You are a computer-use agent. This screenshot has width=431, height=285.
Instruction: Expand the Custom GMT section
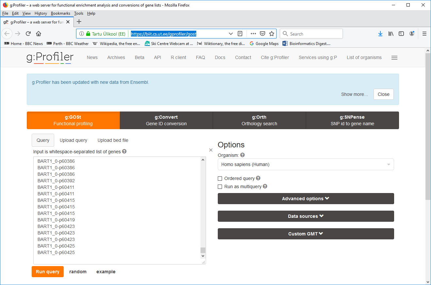tap(306, 234)
